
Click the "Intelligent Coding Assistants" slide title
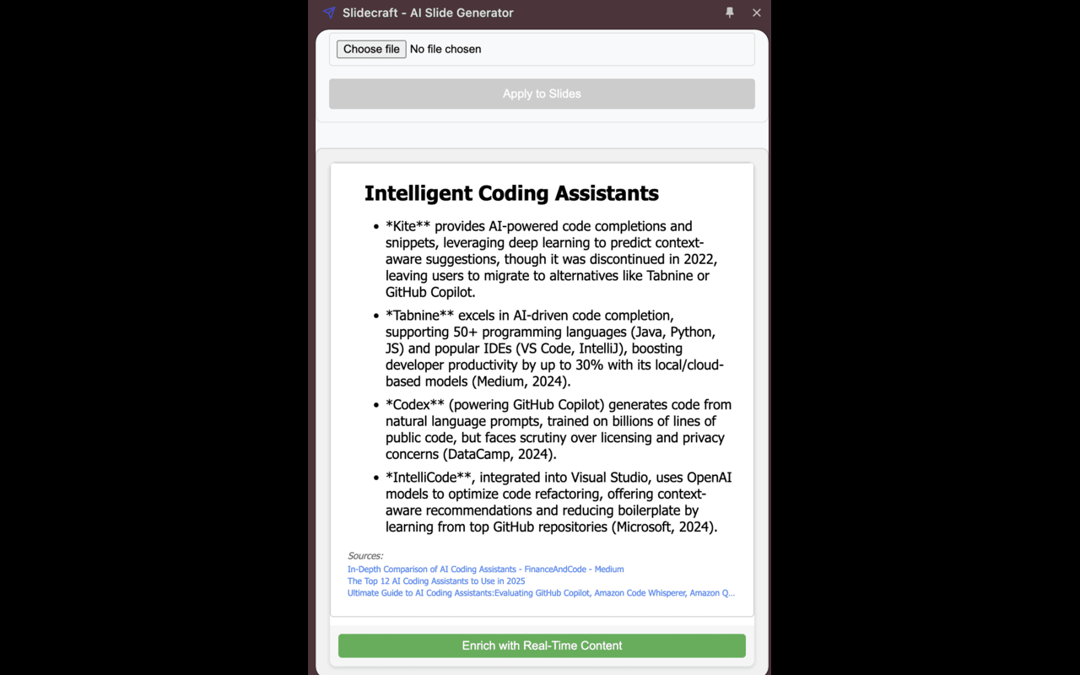click(x=511, y=193)
